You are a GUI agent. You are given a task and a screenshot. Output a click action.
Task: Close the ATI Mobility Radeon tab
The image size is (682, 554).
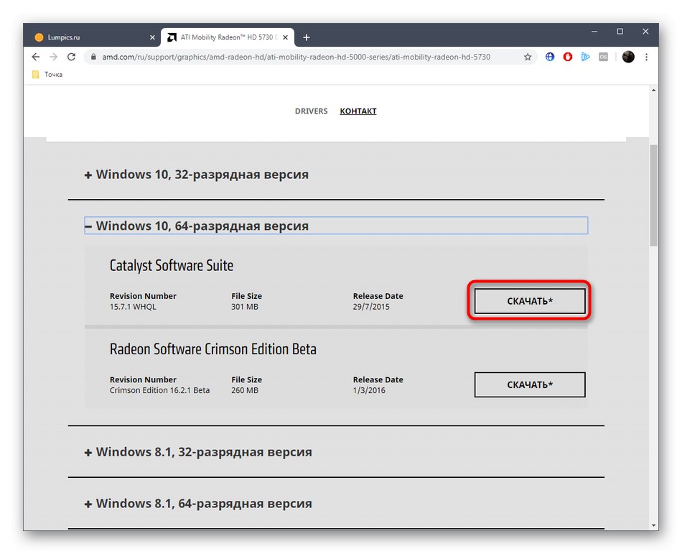[x=285, y=37]
